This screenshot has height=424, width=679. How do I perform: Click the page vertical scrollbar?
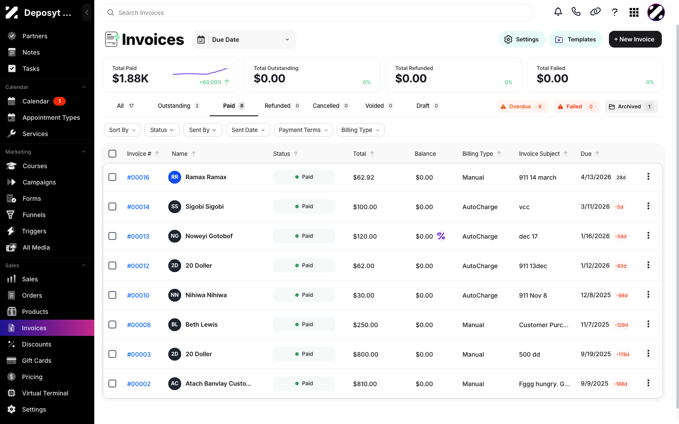(677, 216)
